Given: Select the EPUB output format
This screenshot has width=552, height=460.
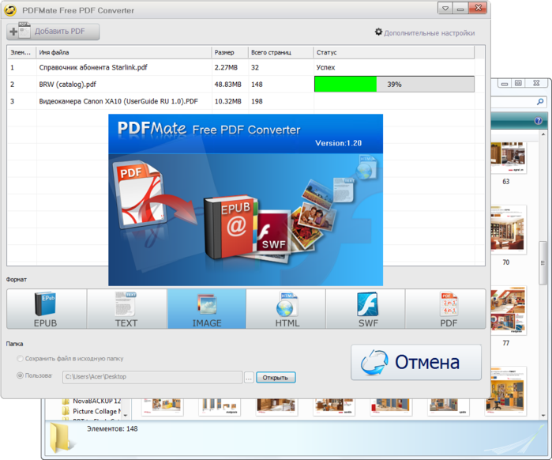Looking at the screenshot, I should point(47,308).
